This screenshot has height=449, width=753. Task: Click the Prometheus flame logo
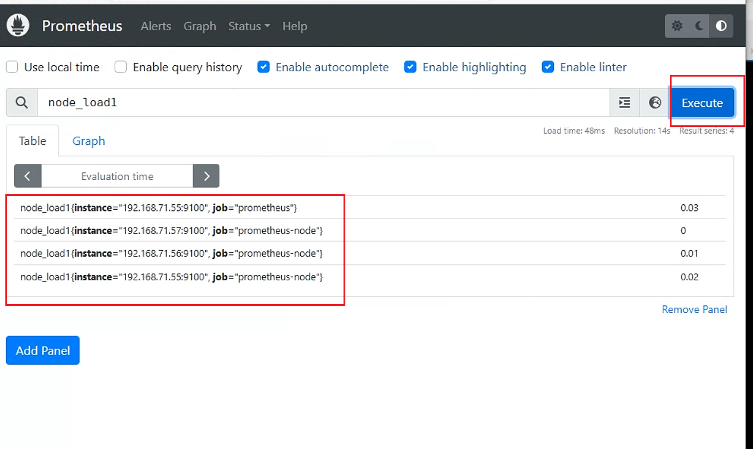(18, 26)
